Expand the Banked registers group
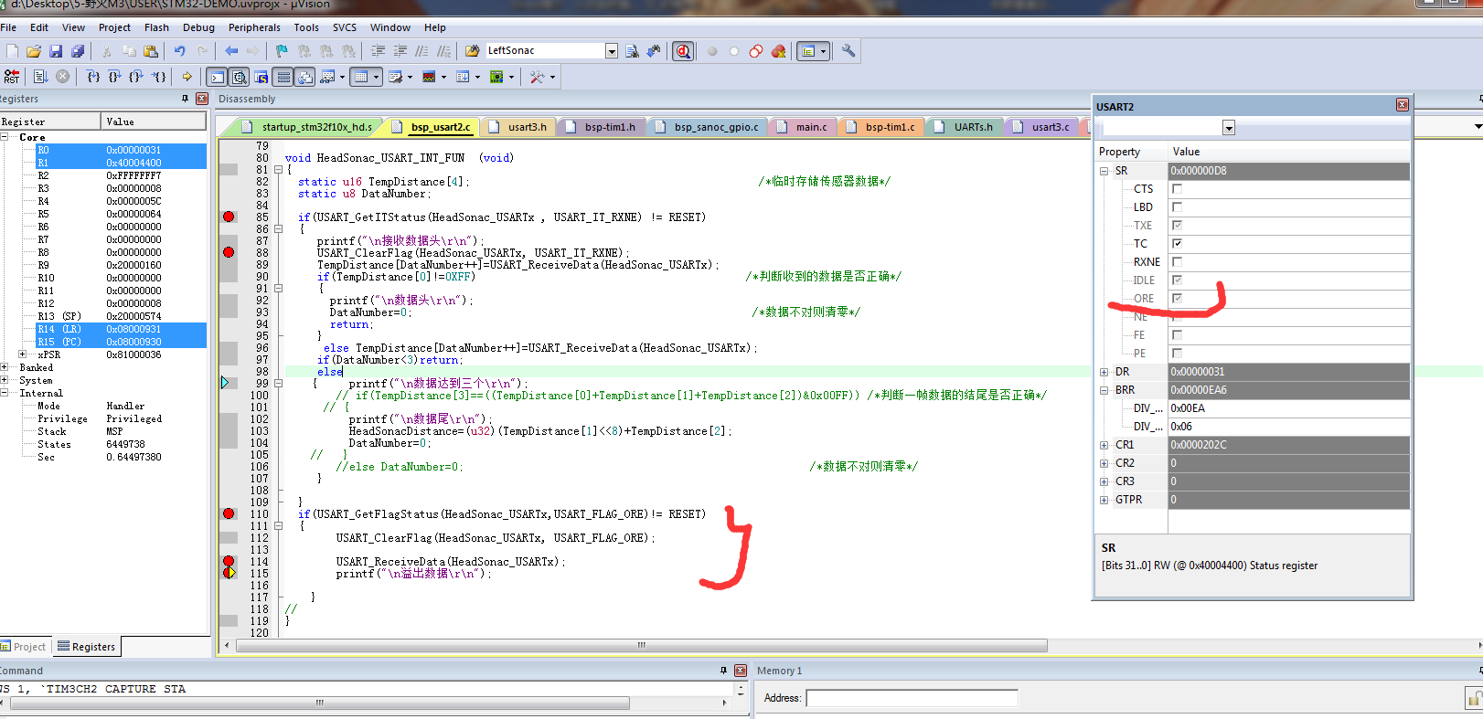This screenshot has width=1483, height=719. pos(5,367)
